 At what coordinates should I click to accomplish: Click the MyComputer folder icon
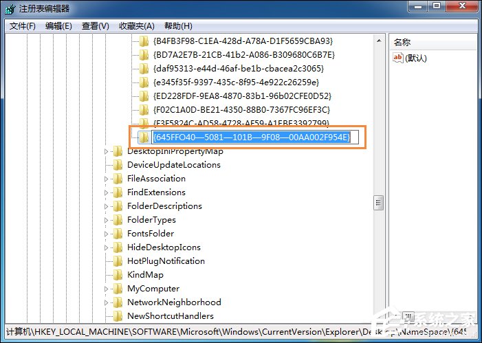coord(118,288)
